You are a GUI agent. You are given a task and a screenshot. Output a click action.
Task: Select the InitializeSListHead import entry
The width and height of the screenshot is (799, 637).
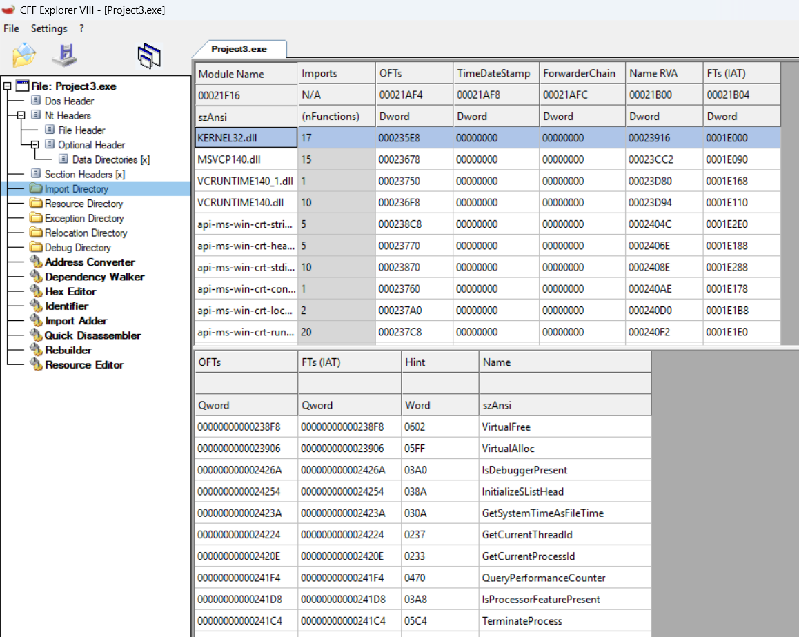tap(423, 492)
